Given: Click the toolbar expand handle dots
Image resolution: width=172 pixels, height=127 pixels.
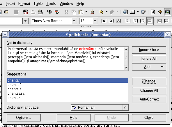Looking at the screenshot, I should pyautogui.click(x=86, y=27).
